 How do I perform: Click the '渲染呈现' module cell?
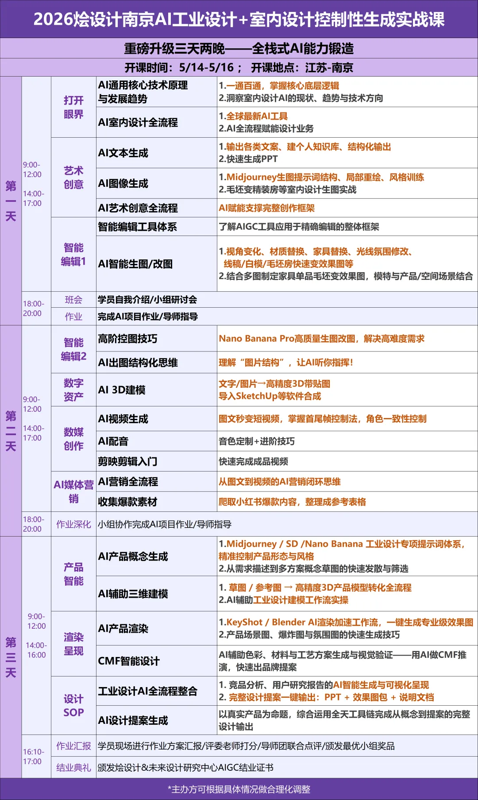73,644
